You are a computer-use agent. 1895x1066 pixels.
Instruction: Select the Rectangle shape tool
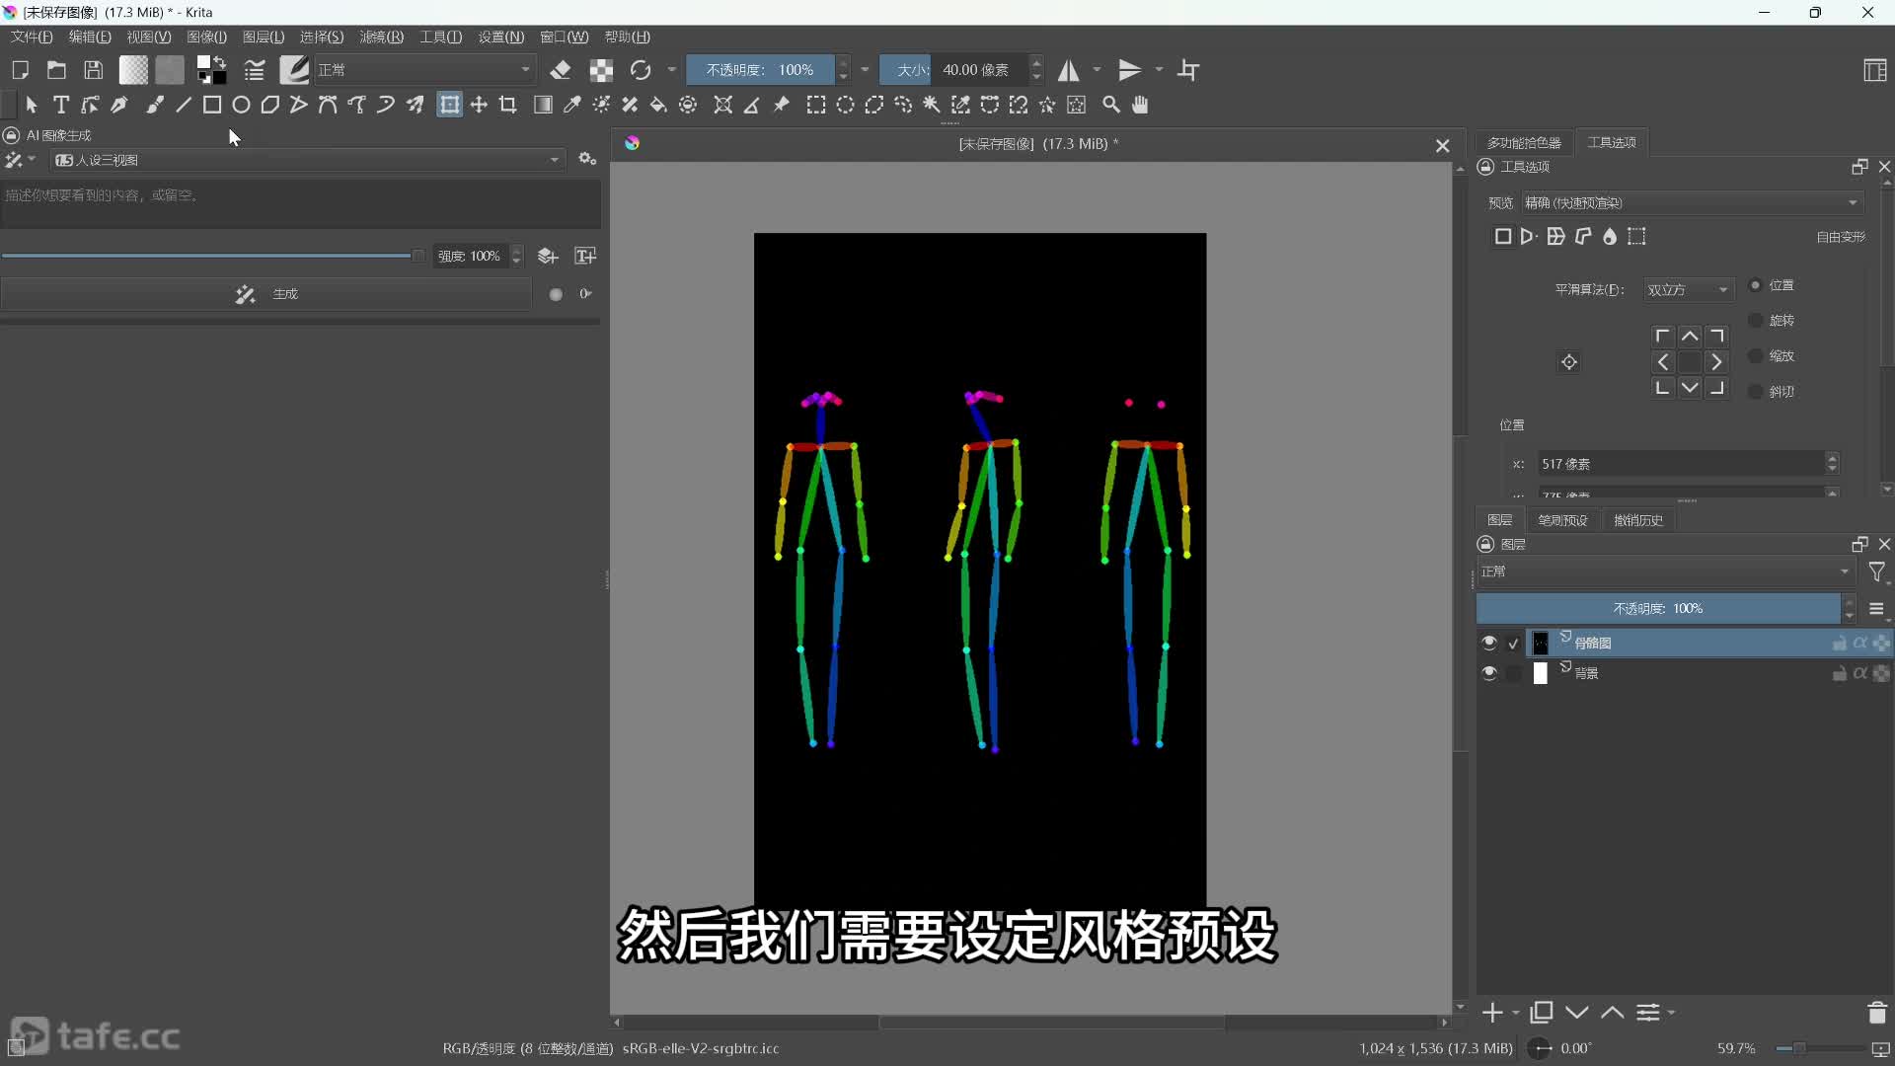[212, 105]
